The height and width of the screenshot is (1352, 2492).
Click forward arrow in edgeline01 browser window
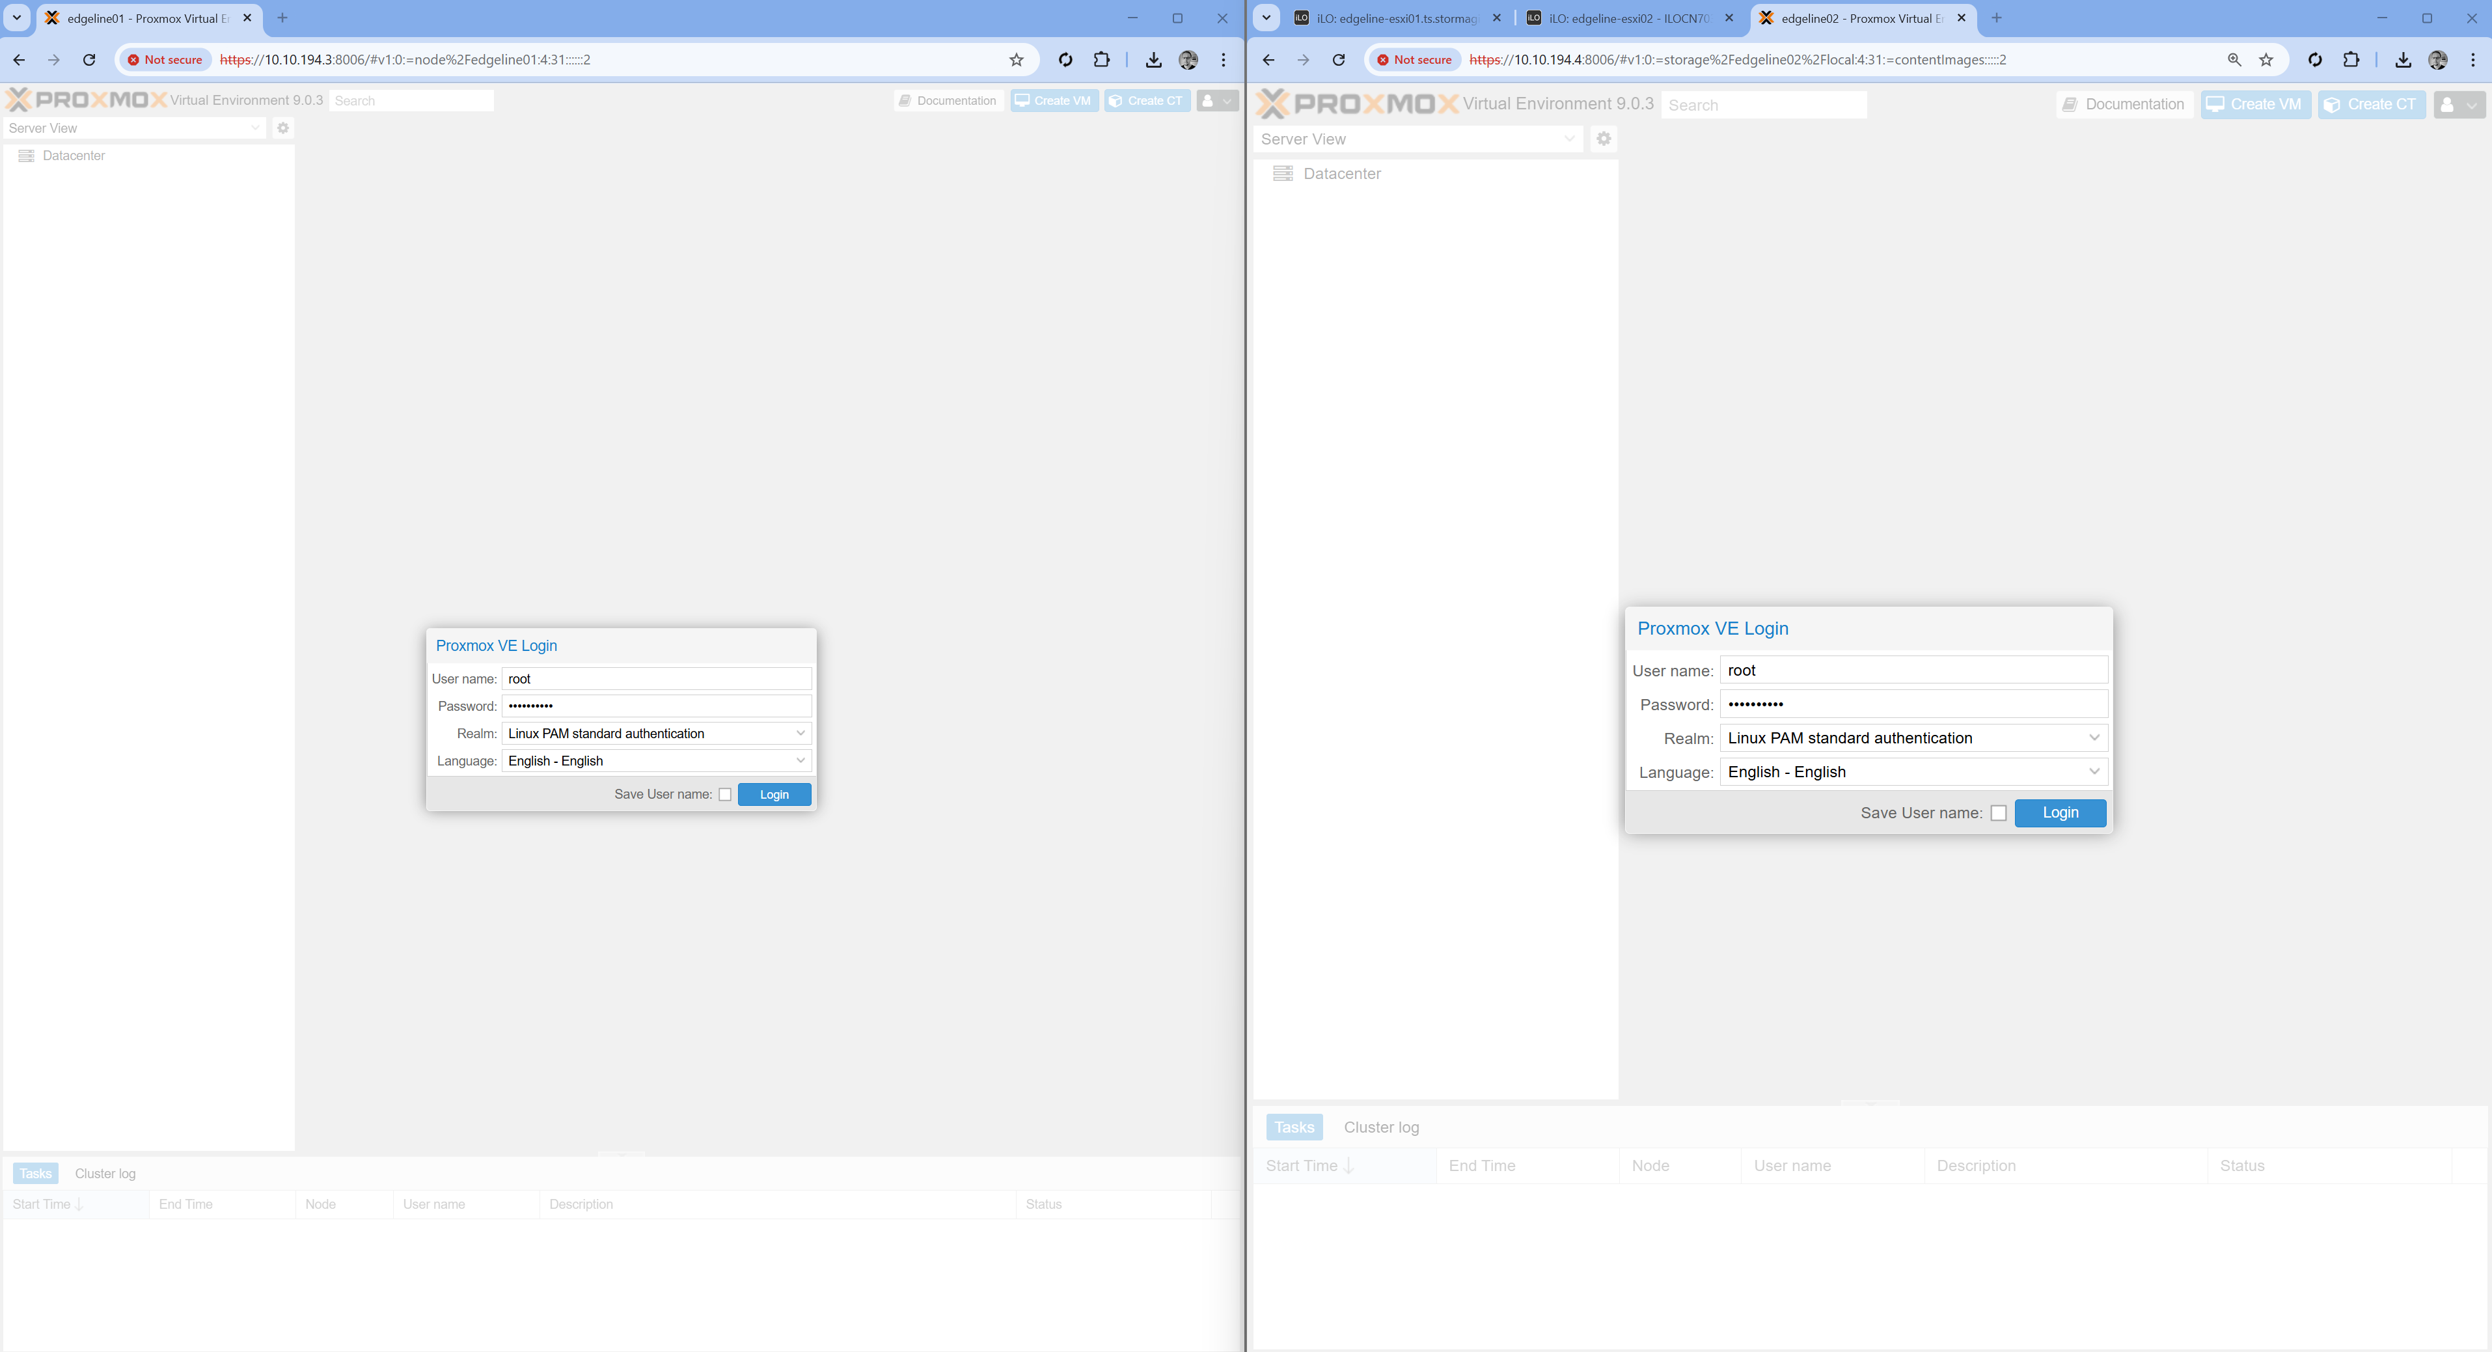coord(54,60)
